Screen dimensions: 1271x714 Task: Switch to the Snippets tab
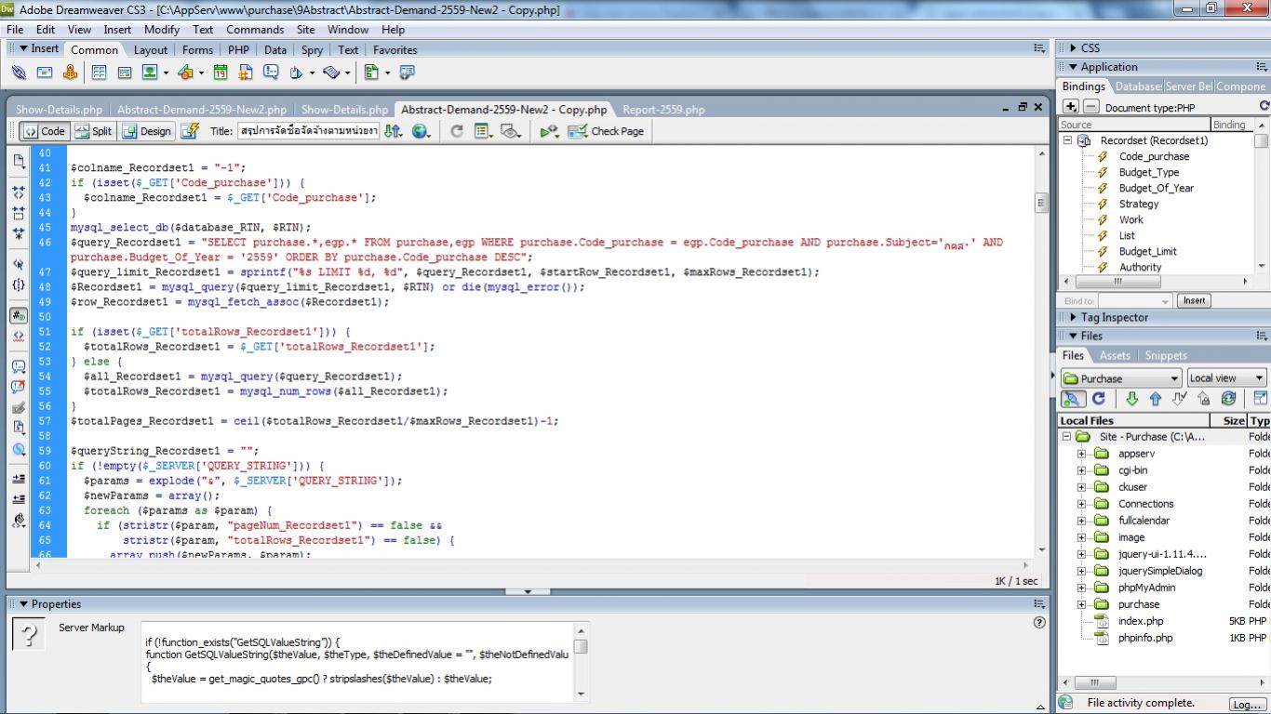coord(1166,355)
